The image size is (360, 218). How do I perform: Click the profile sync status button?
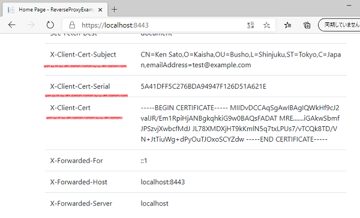tap(340, 25)
